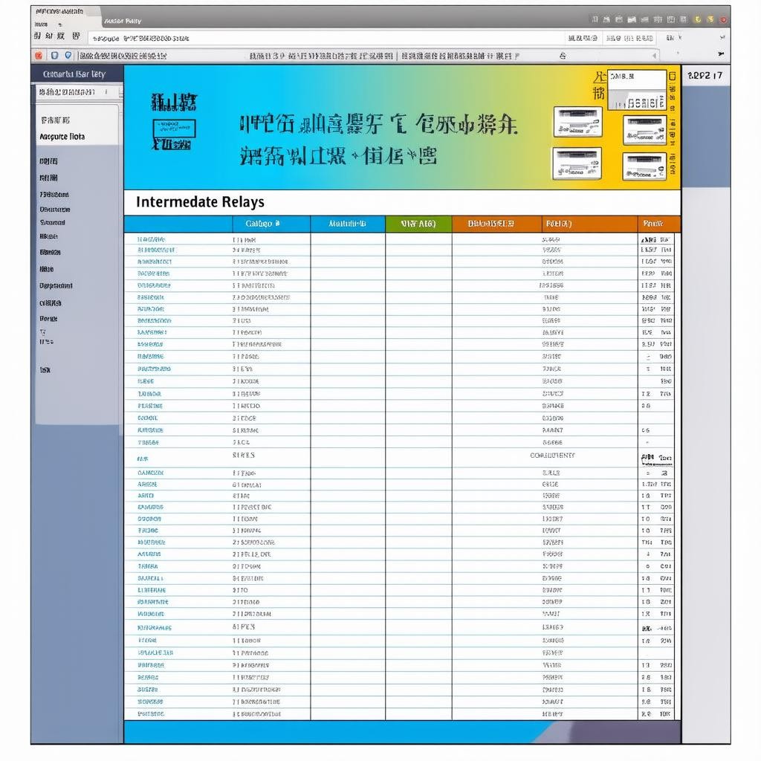The image size is (761, 761).
Task: Click the second blue shield toolbar icon
Action: point(68,55)
